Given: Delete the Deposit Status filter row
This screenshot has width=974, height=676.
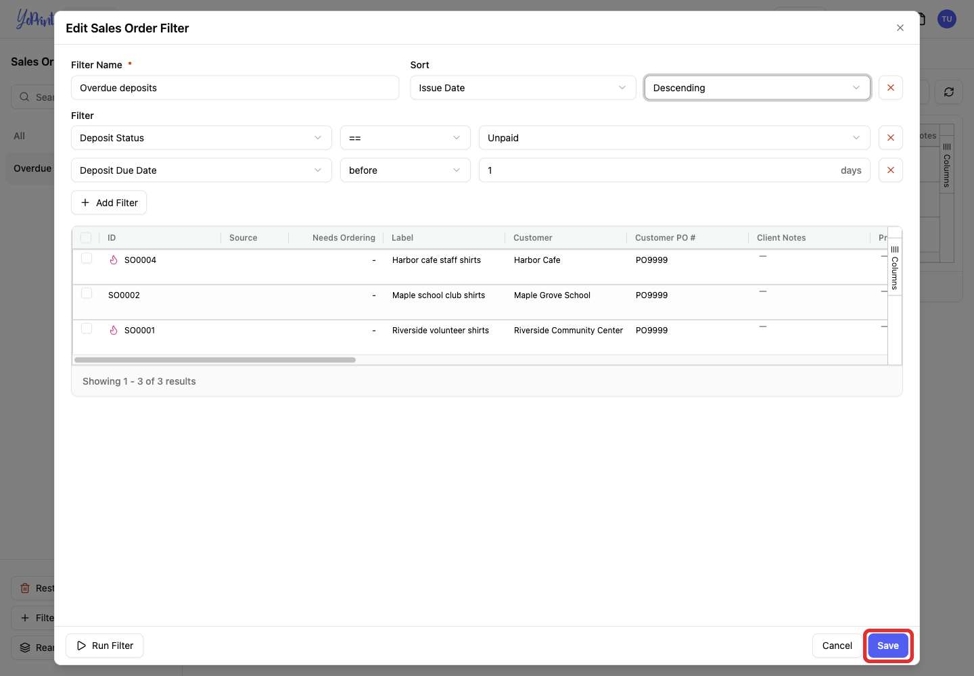Looking at the screenshot, I should click(x=890, y=138).
